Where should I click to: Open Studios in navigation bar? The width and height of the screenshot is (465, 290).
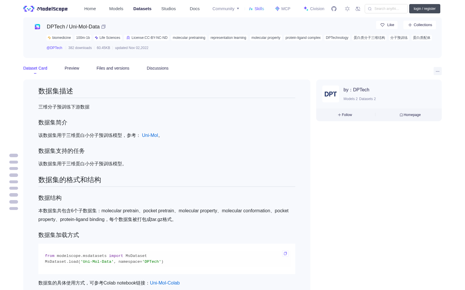click(169, 9)
